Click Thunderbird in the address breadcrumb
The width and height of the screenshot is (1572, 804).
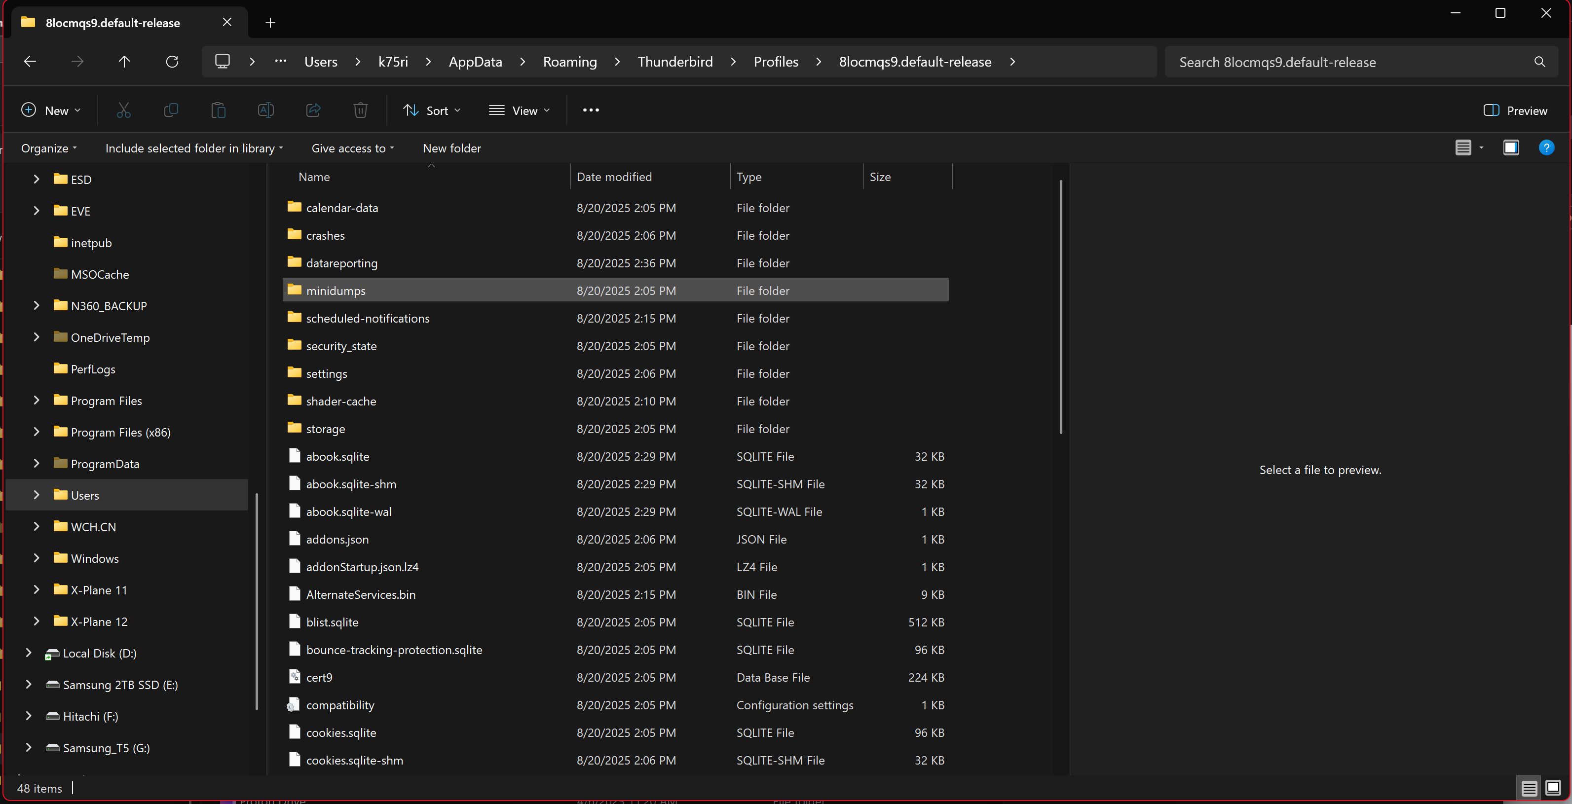675,62
